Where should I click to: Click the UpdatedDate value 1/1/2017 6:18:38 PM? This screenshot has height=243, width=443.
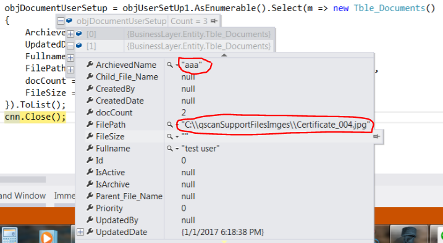(x=222, y=233)
